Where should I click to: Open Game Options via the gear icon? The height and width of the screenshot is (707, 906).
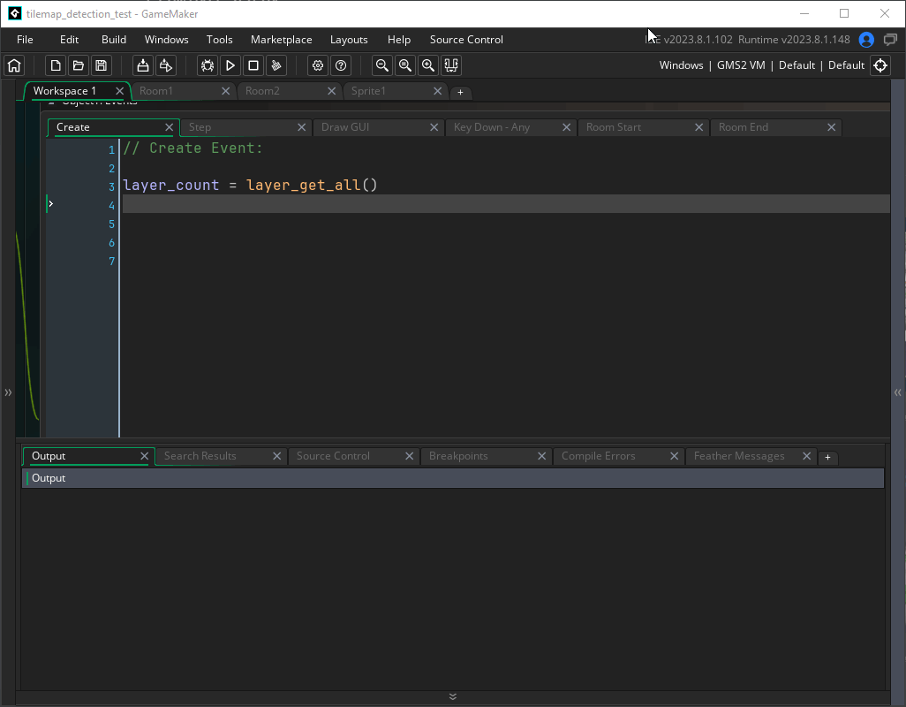point(317,65)
